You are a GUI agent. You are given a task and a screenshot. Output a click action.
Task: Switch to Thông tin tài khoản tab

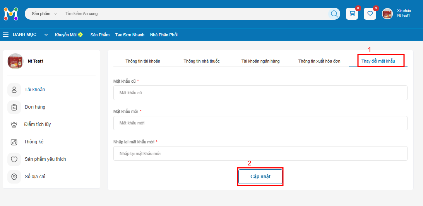pyautogui.click(x=143, y=61)
